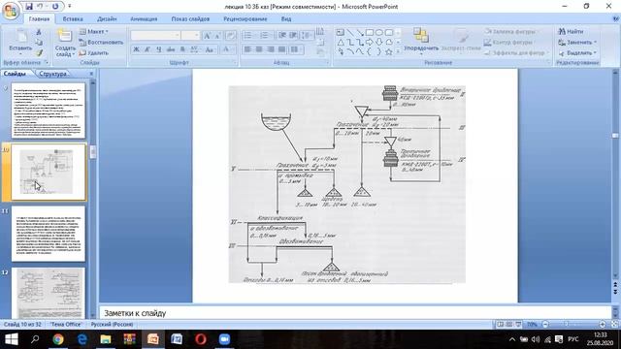Open change case Aa dropdown
Screen dimensions: 621x349
coord(210,49)
